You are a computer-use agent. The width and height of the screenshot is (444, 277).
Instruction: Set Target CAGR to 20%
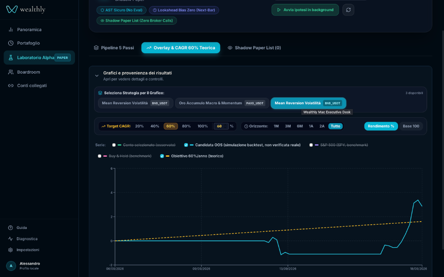coord(139,126)
